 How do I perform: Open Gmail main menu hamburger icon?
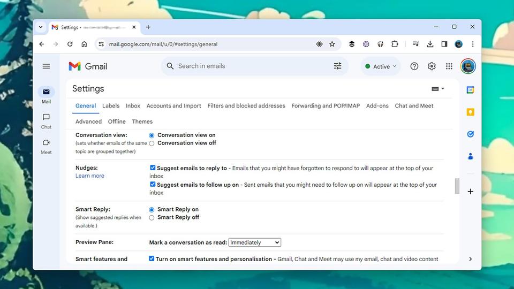point(46,66)
